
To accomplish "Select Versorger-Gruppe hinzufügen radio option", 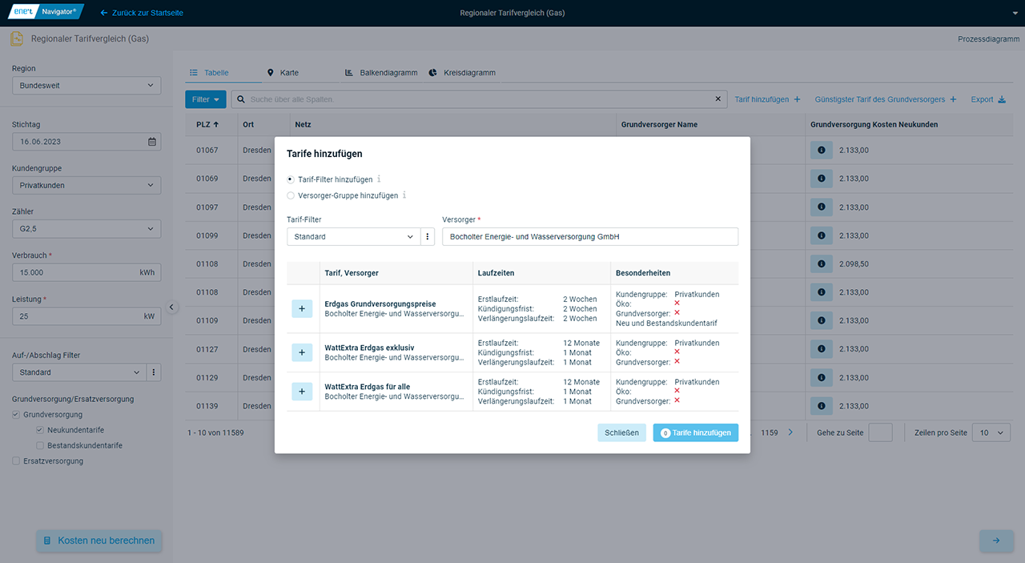I will (291, 195).
